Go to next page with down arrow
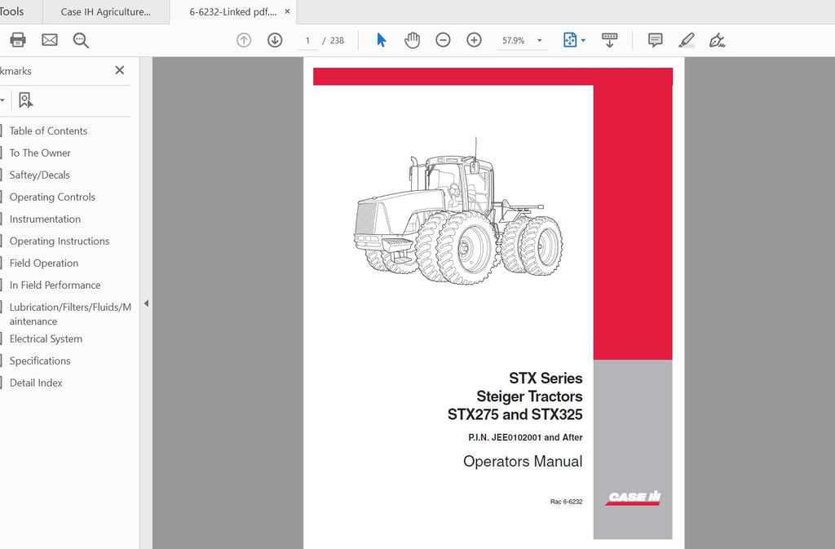Viewport: 835px width, 549px height. [x=275, y=40]
